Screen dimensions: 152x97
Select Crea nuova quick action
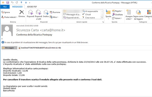tap(88, 18)
